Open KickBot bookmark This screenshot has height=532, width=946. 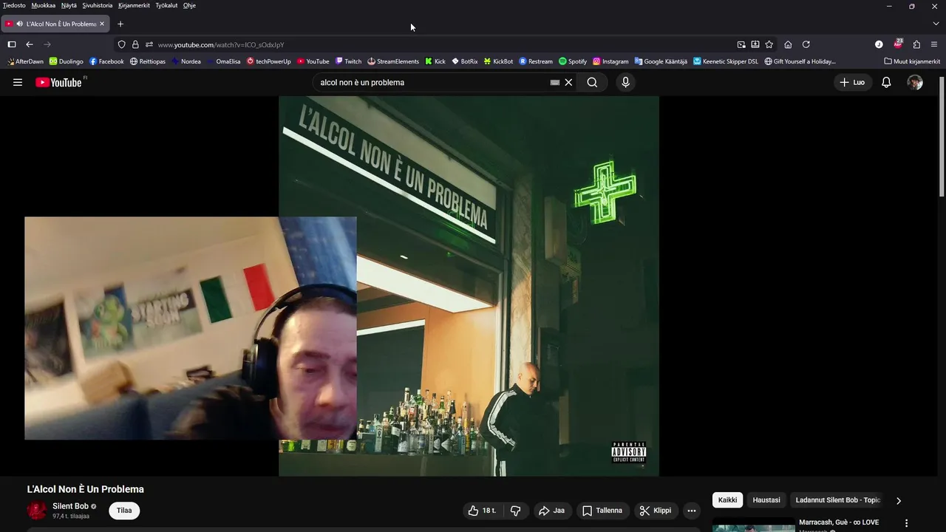(498, 61)
